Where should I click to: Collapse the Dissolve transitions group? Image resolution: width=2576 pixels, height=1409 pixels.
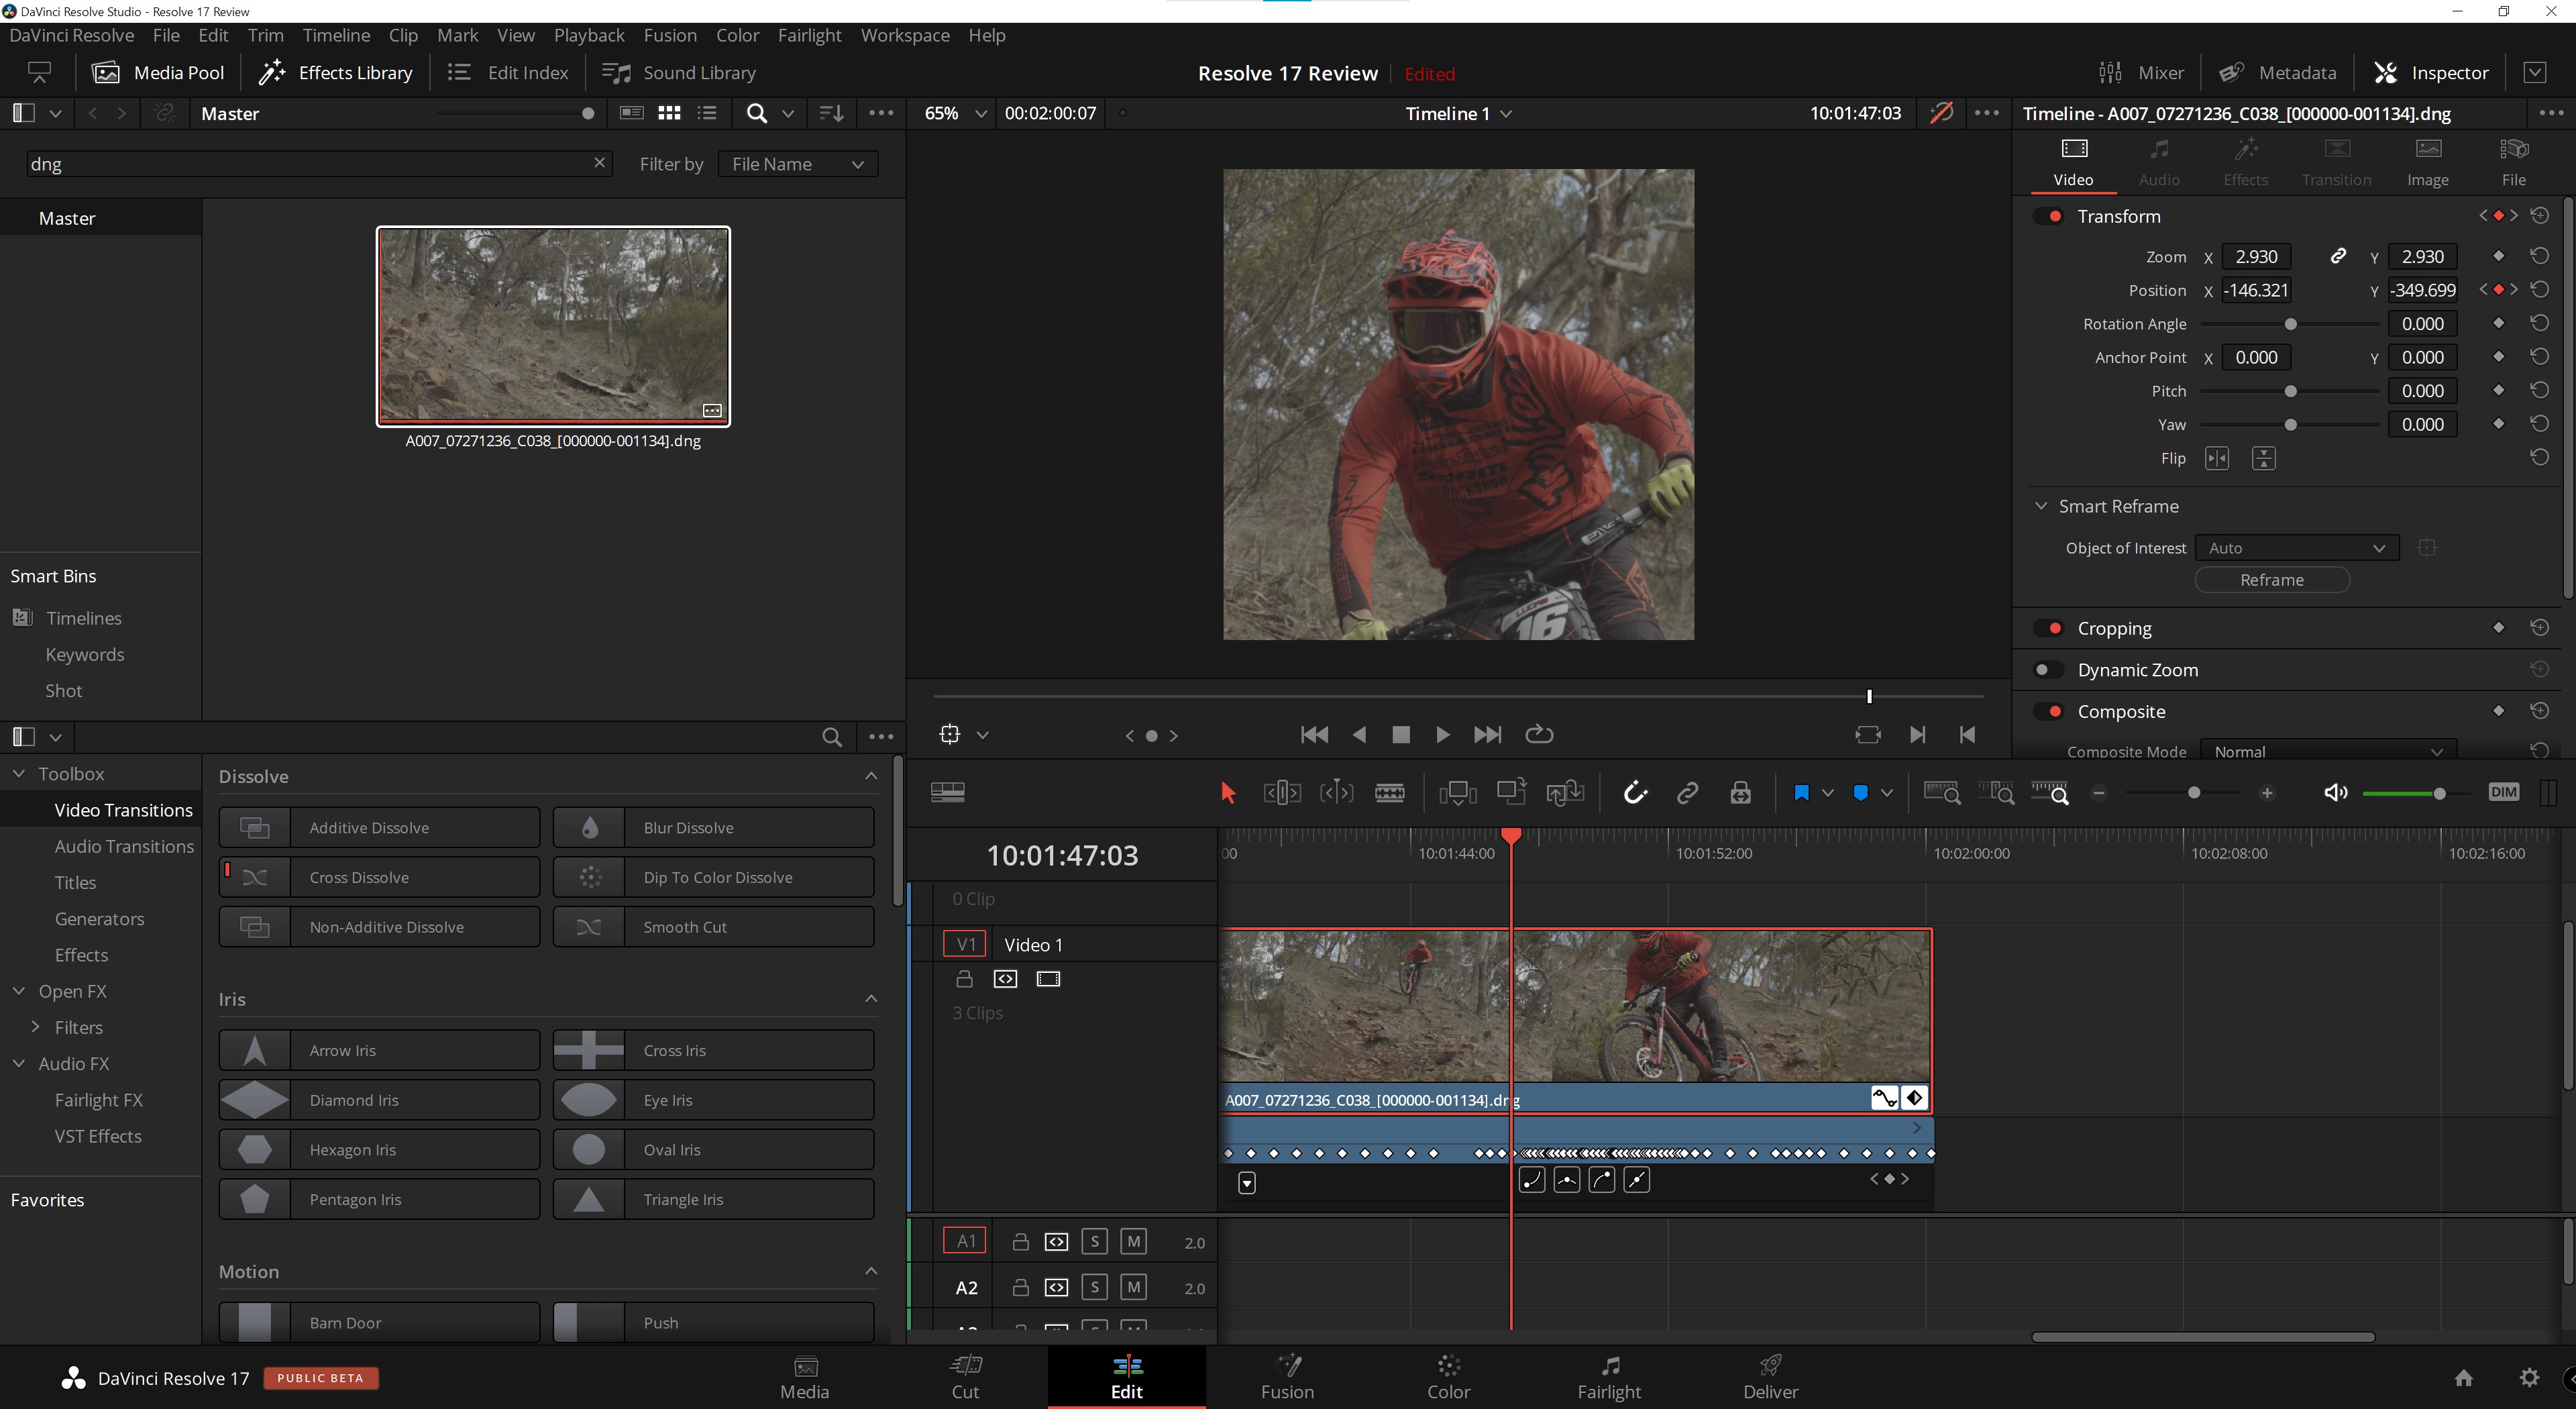871,776
